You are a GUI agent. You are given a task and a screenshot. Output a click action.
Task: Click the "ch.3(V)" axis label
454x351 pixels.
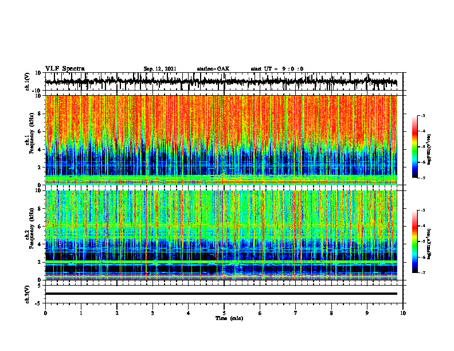(28, 295)
